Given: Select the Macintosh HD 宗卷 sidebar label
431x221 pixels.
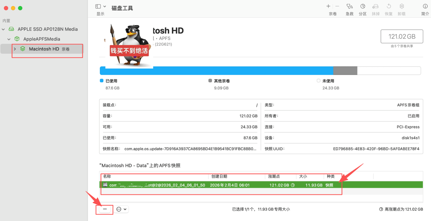Looking at the screenshot, I should coord(49,49).
